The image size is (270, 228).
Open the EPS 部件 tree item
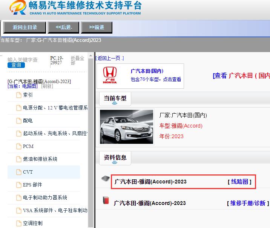coord(32,185)
